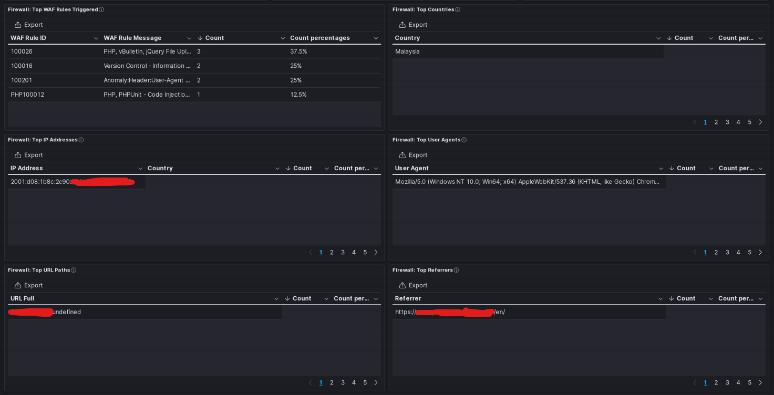Image resolution: width=774 pixels, height=395 pixels.
Task: Open page 5 of Top User Agents
Action: 749,252
